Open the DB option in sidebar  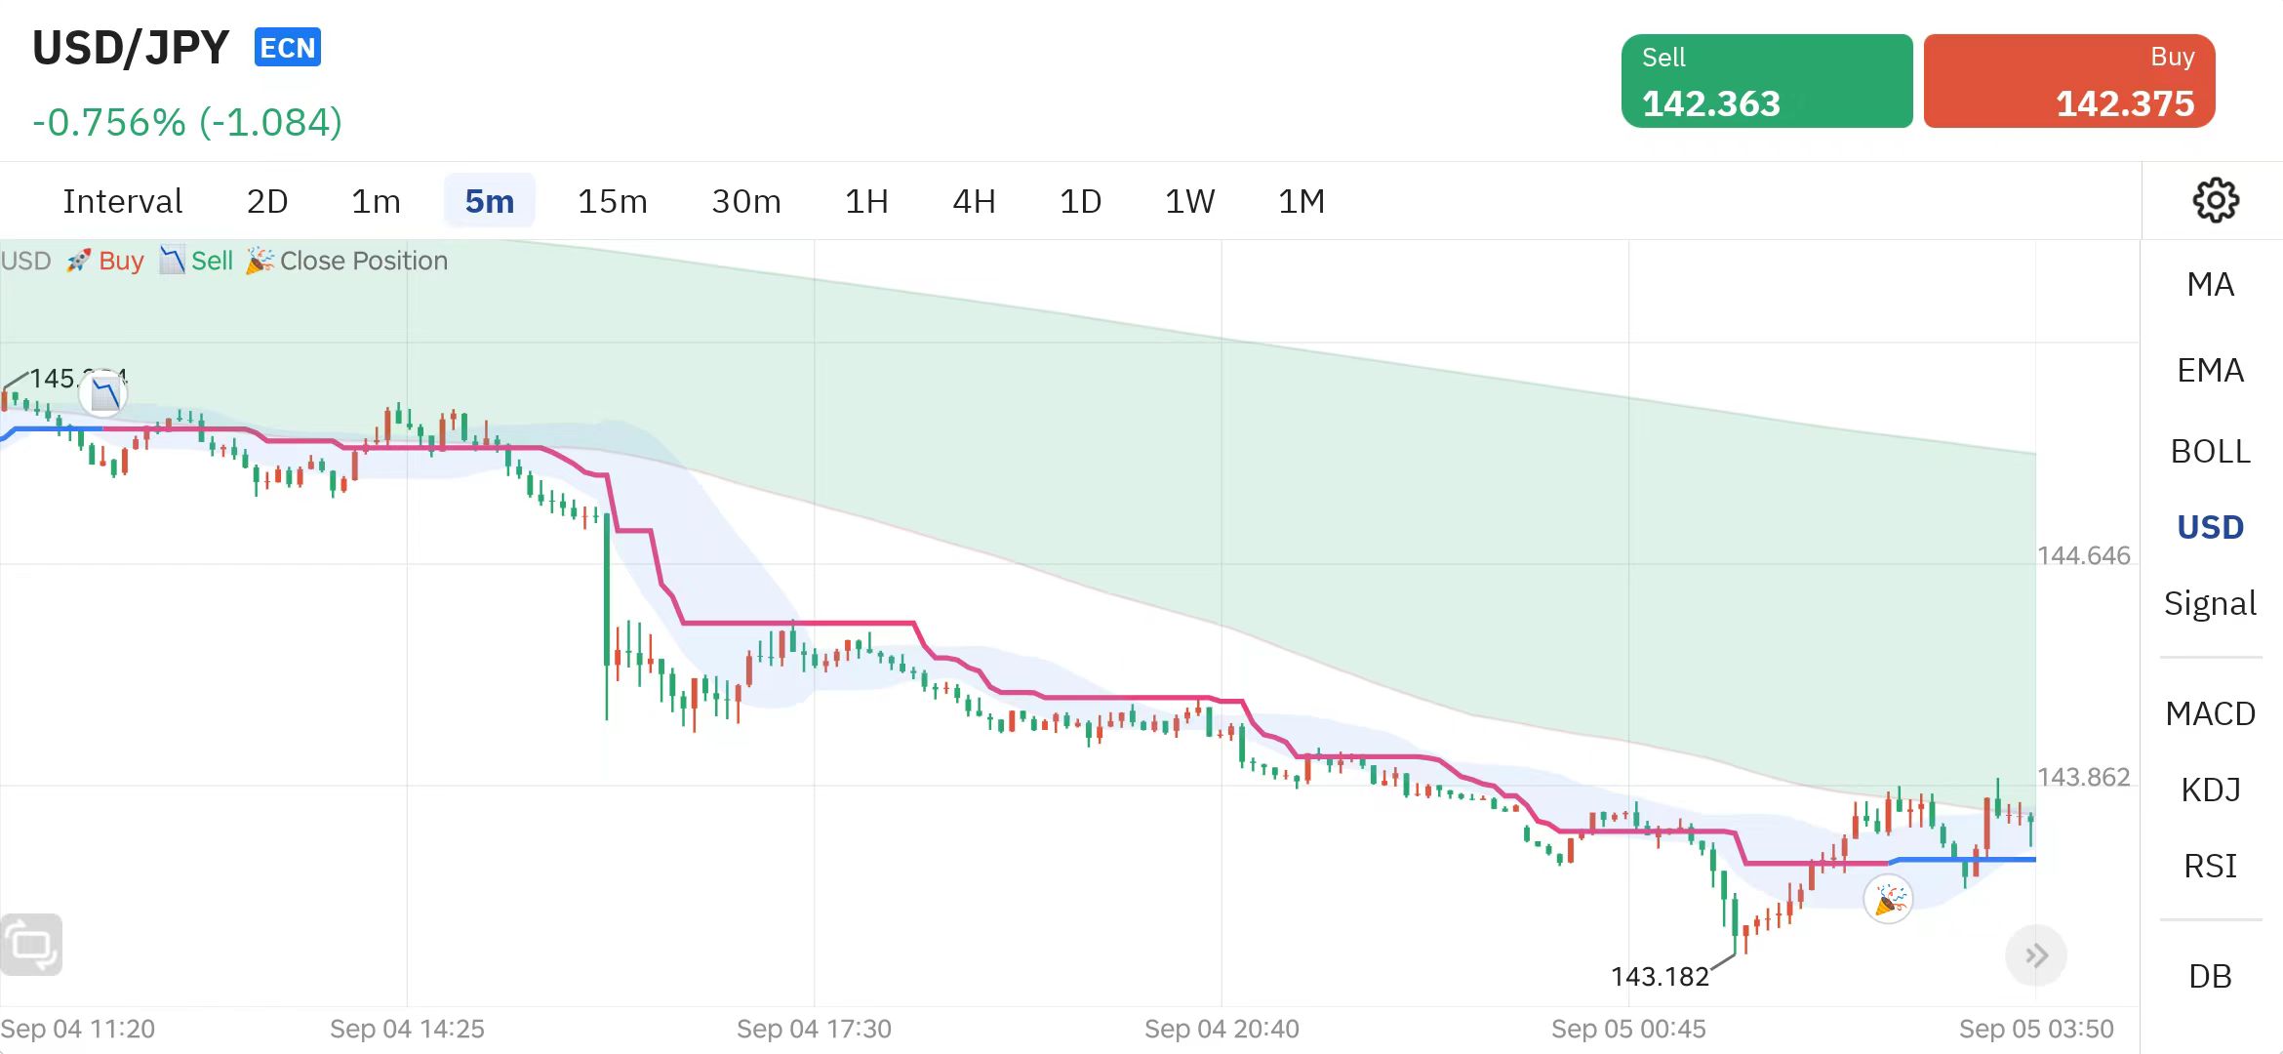(2210, 976)
